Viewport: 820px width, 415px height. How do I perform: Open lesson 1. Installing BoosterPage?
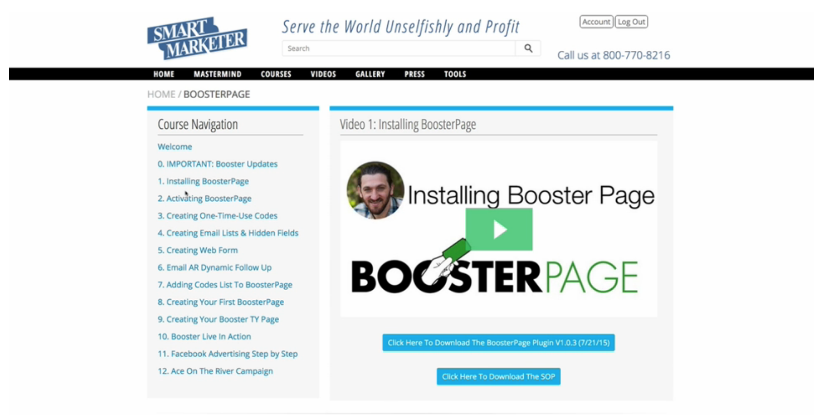tap(203, 181)
